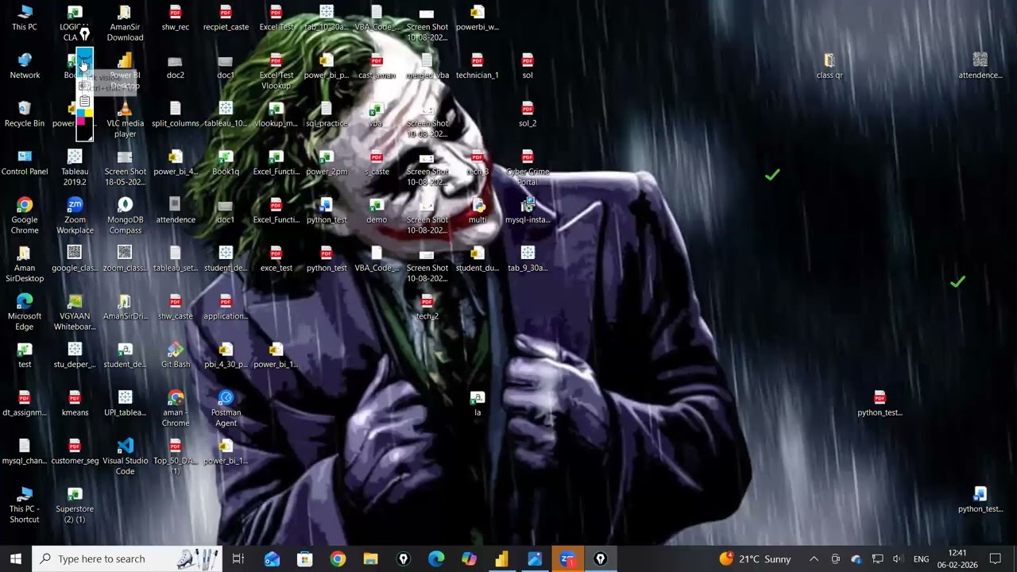Pick the cyan color swatch in Epic Pen
The image size is (1017, 572).
pyautogui.click(x=80, y=113)
